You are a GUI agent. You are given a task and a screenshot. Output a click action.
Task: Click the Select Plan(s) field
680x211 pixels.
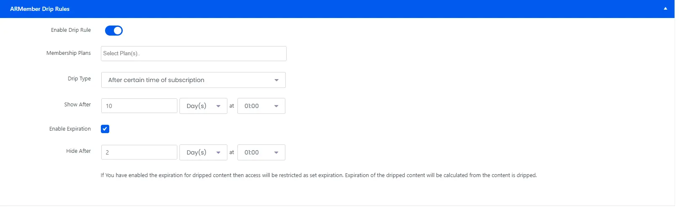(193, 54)
